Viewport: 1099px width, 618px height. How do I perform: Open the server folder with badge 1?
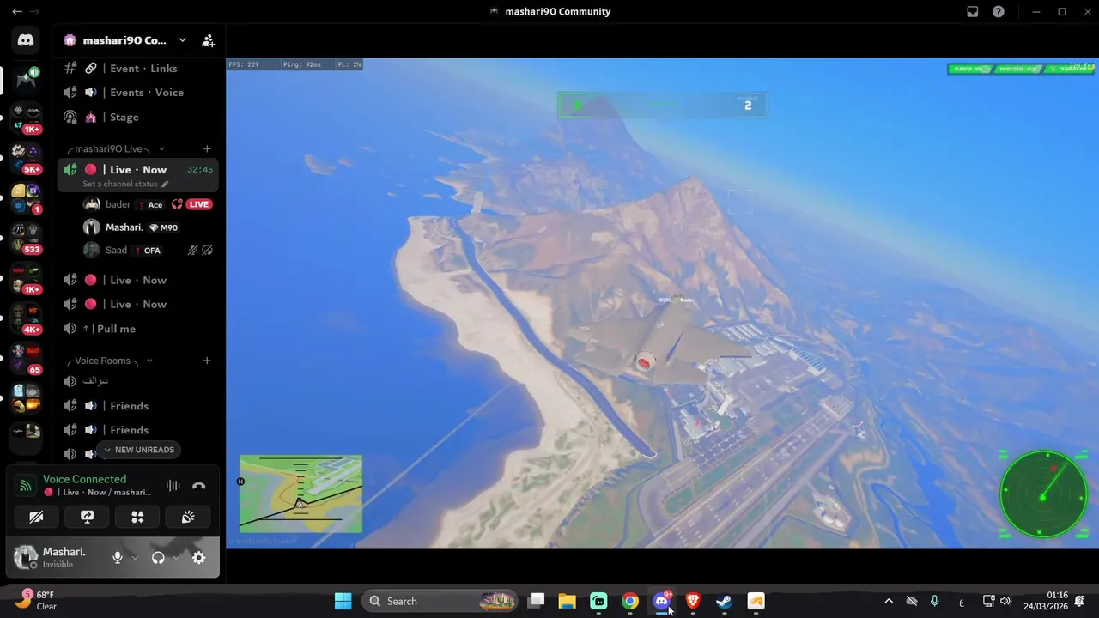click(x=26, y=198)
